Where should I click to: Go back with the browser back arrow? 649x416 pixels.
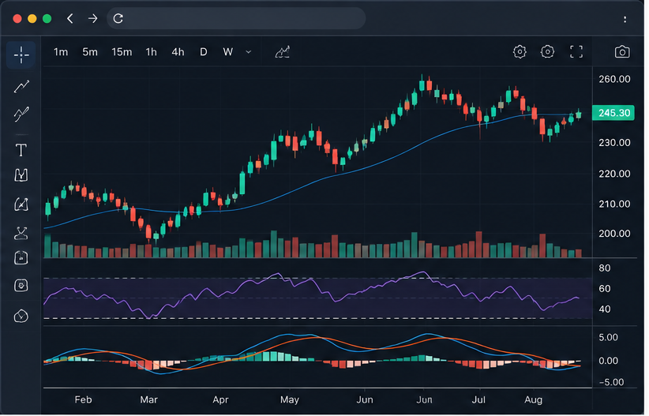point(70,19)
